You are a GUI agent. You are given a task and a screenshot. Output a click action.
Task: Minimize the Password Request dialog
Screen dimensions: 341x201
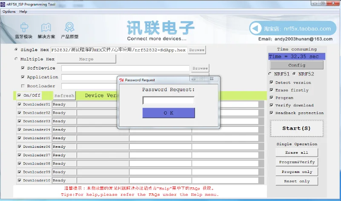coord(194,79)
